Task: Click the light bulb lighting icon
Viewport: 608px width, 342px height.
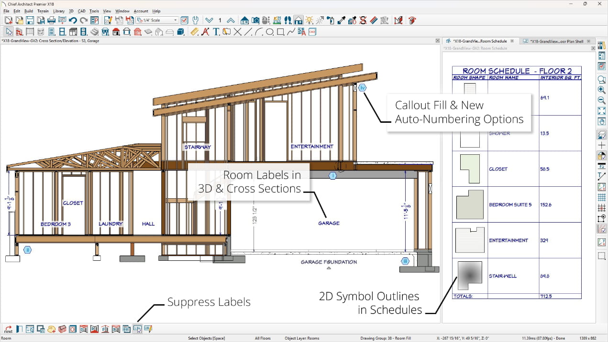Action: pyautogui.click(x=309, y=20)
